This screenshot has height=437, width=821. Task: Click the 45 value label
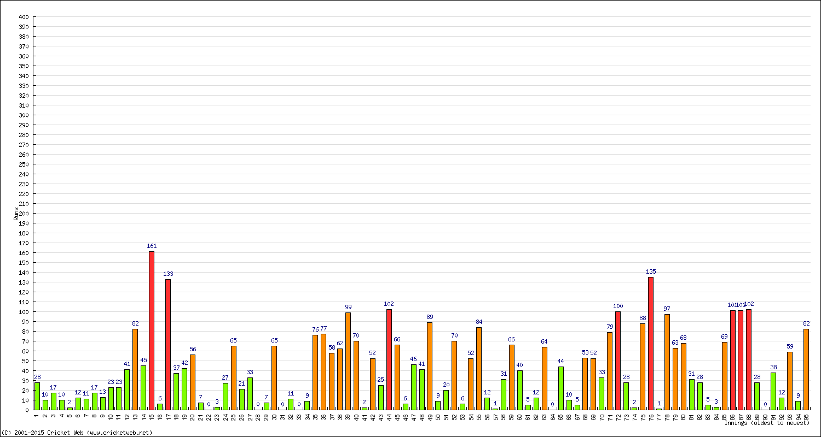(x=143, y=360)
